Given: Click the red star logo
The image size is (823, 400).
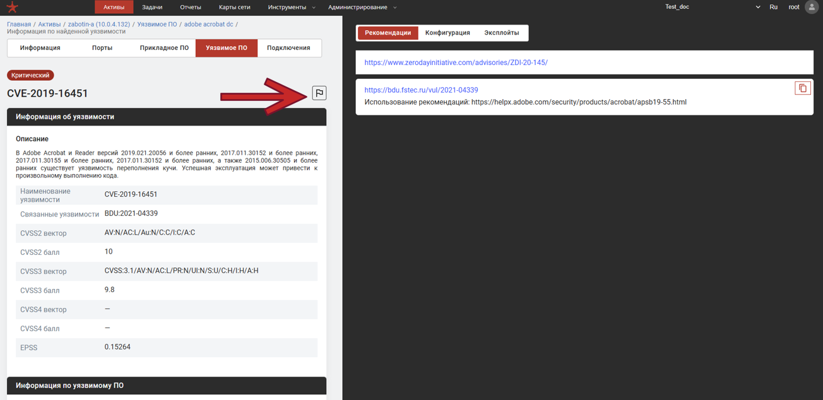Looking at the screenshot, I should pyautogui.click(x=12, y=8).
